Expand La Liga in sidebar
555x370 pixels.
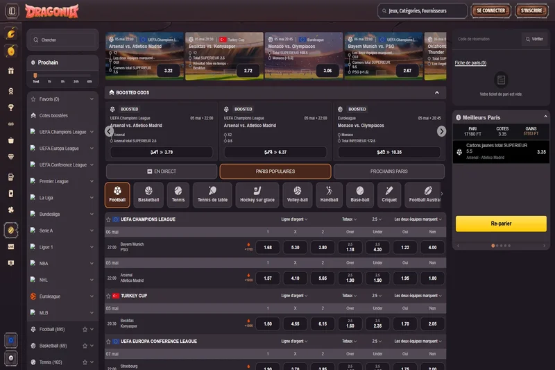(92, 198)
